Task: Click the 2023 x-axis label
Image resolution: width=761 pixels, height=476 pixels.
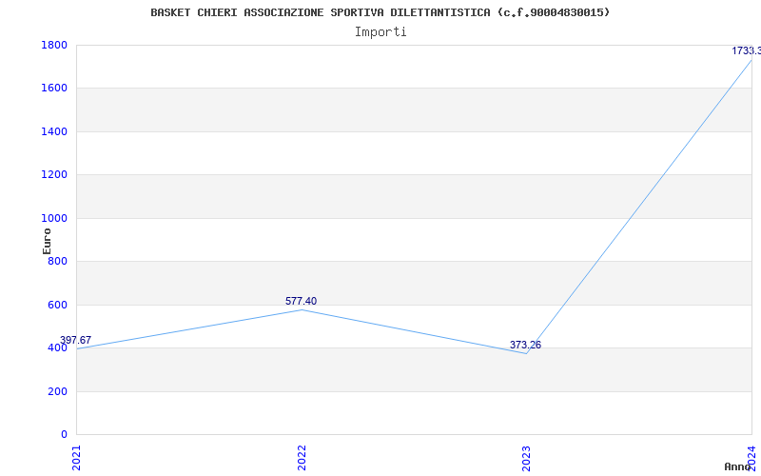Action: [527, 457]
